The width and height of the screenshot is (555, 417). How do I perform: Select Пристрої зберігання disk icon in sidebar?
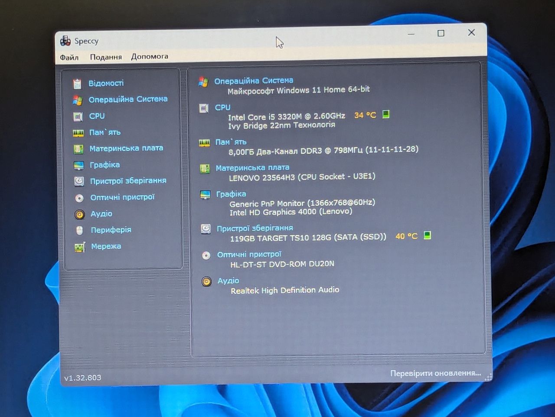(79, 181)
